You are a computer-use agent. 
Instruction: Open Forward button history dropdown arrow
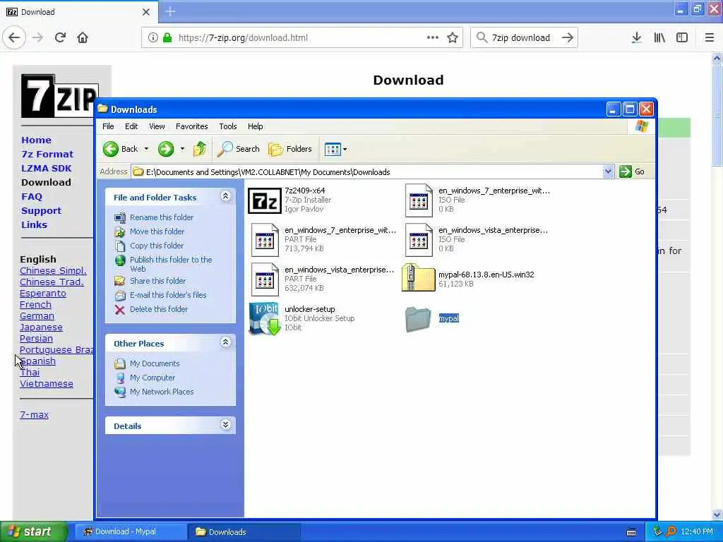tap(182, 149)
